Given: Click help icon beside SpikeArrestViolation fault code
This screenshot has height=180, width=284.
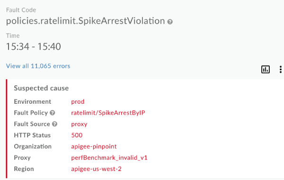Looking at the screenshot, I should pos(170,22).
